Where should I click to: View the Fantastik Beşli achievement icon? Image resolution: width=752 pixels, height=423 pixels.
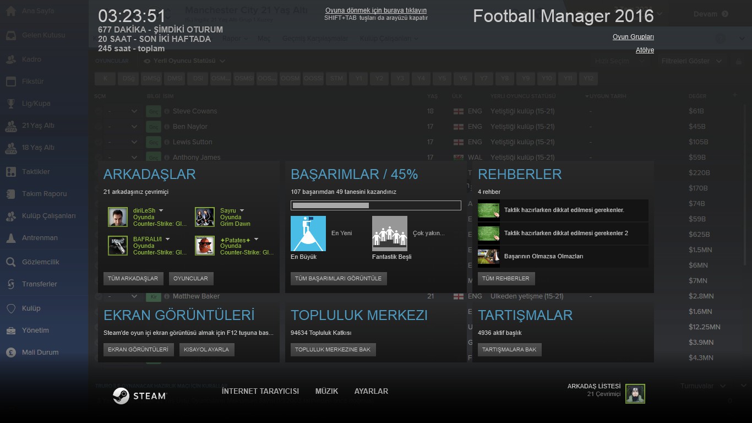(390, 234)
